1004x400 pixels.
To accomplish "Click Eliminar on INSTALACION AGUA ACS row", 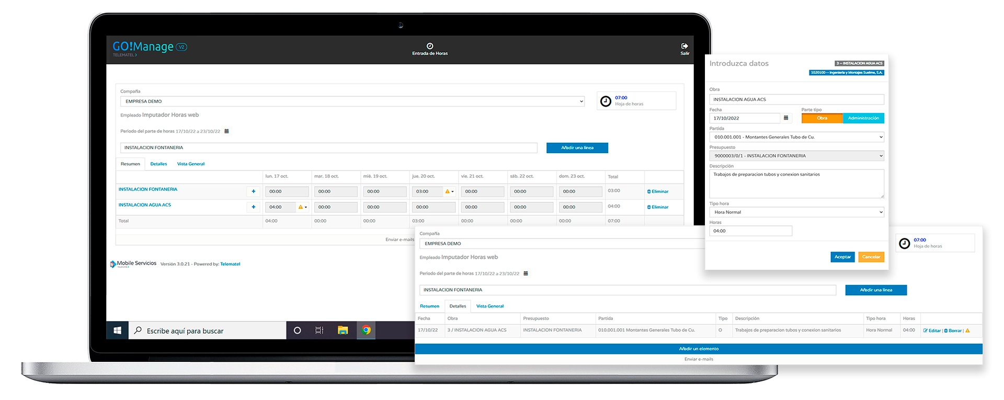I will tap(658, 207).
